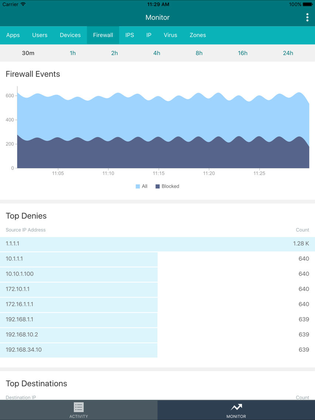
Task: Open the Devices tab
Action: 70,35
